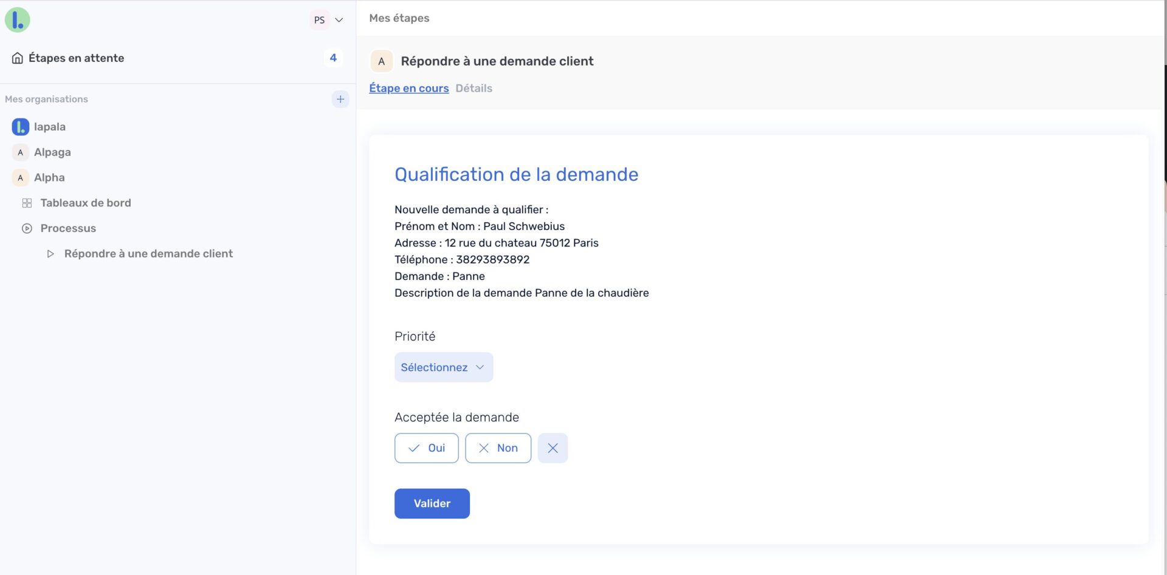Screen dimensions: 1167x575
Task: Click the Alpaga organization icon
Action: [x=20, y=152]
